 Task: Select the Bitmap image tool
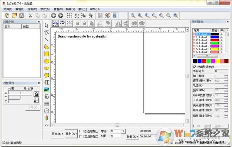[46, 89]
